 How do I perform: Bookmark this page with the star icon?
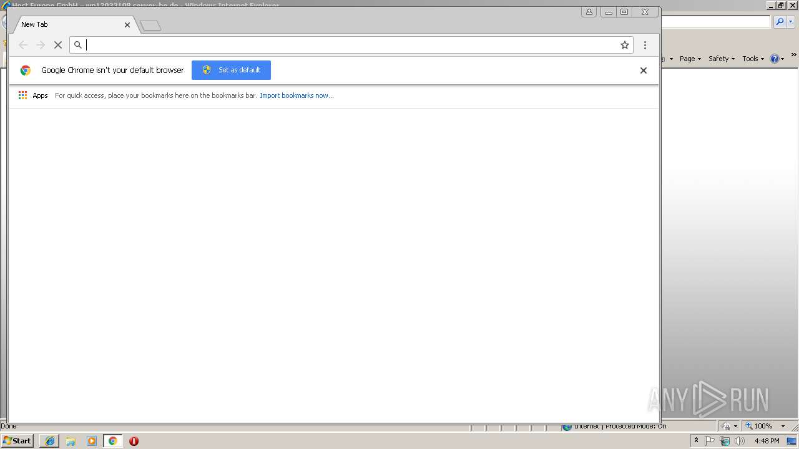click(x=624, y=45)
